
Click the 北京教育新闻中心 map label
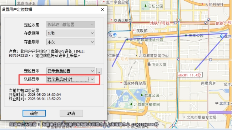click(x=153, y=55)
